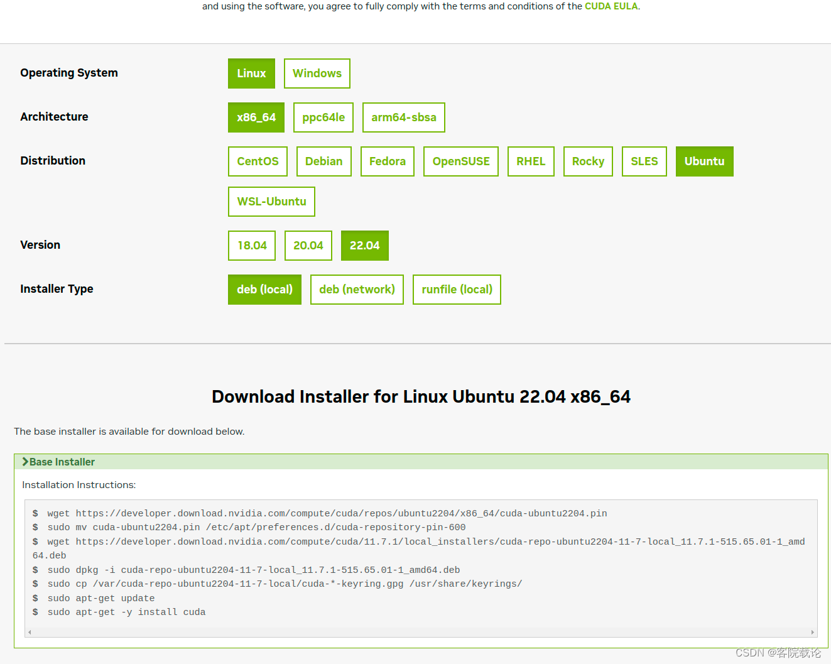Choose Debian distribution

point(324,161)
